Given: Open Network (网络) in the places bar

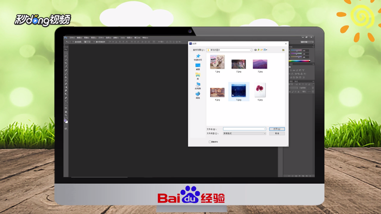Looking at the screenshot, I should click(x=198, y=95).
